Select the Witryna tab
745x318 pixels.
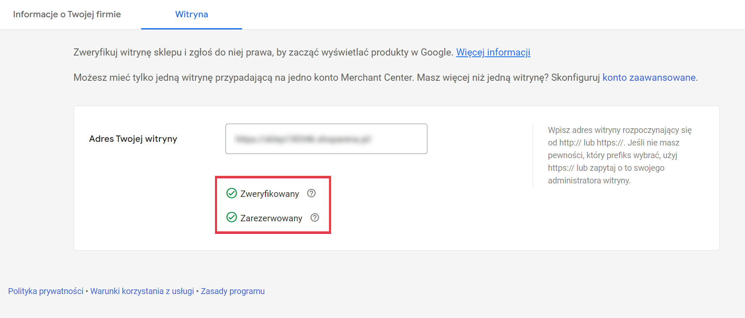point(191,14)
